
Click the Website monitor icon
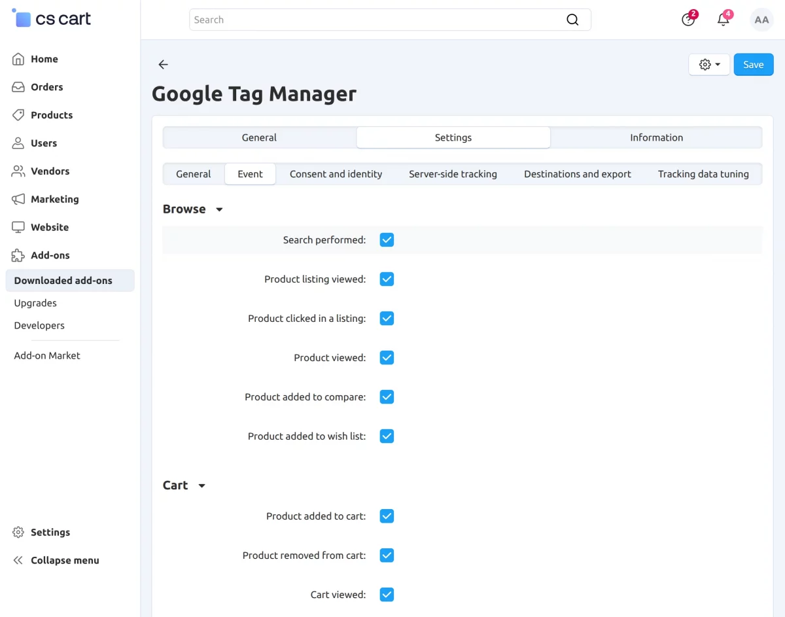18,228
